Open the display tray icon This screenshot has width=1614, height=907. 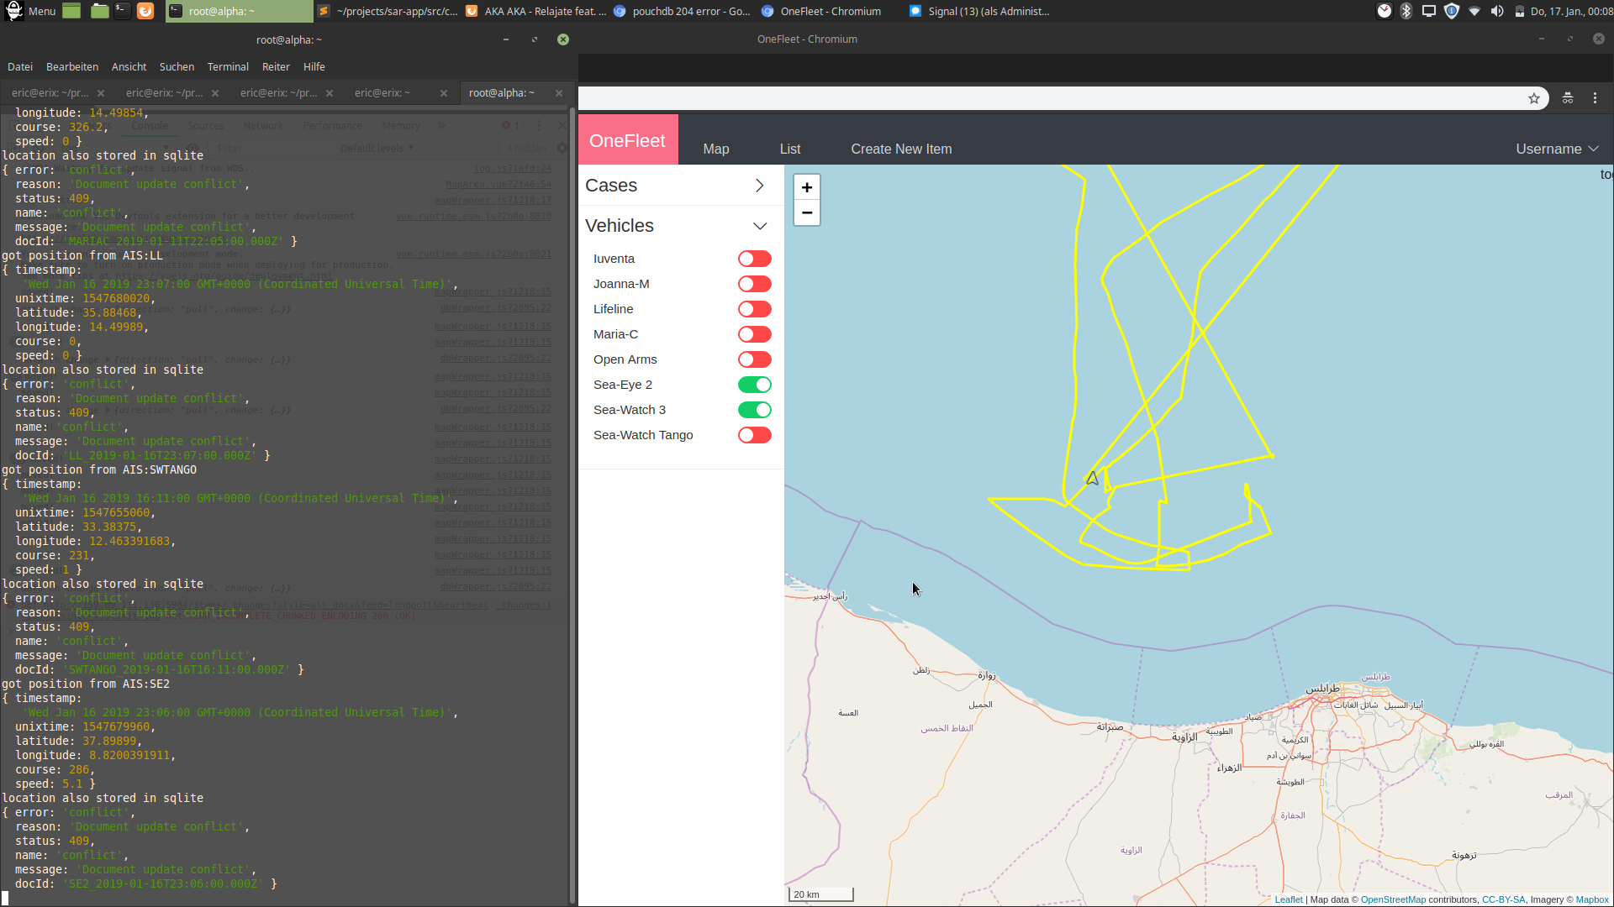(1429, 11)
